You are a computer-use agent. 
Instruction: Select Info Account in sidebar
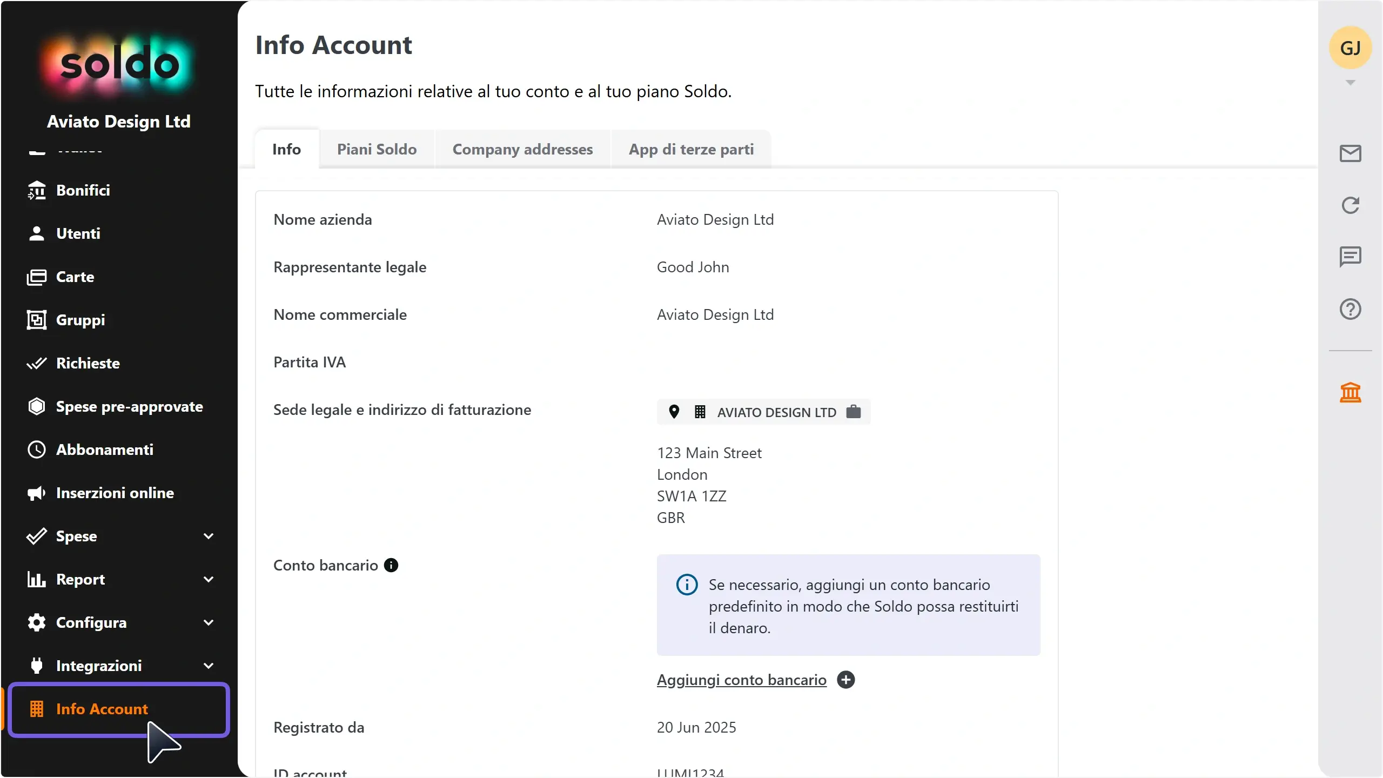point(119,709)
